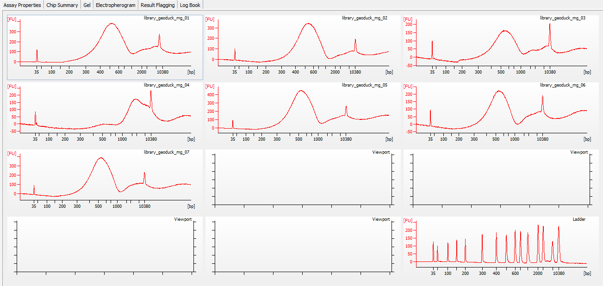The image size is (603, 286).
Task: Switch to the Electropherogram tab
Action: [116, 5]
